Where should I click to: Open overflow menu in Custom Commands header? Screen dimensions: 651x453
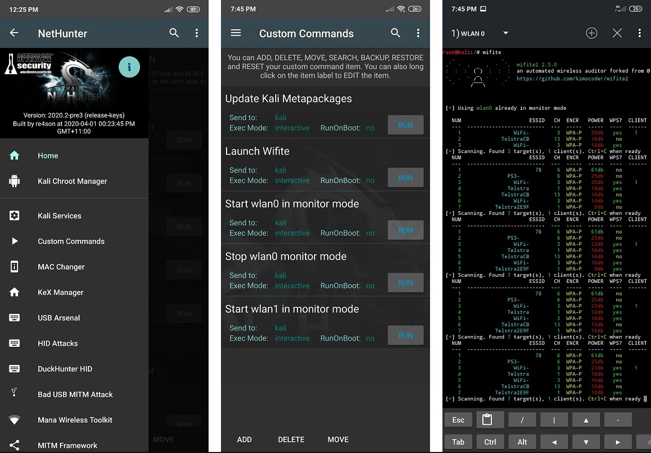[418, 33]
